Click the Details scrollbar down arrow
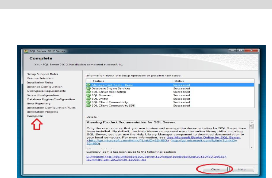Image resolution: width=272 pixels, height=178 pixels. (x=252, y=147)
